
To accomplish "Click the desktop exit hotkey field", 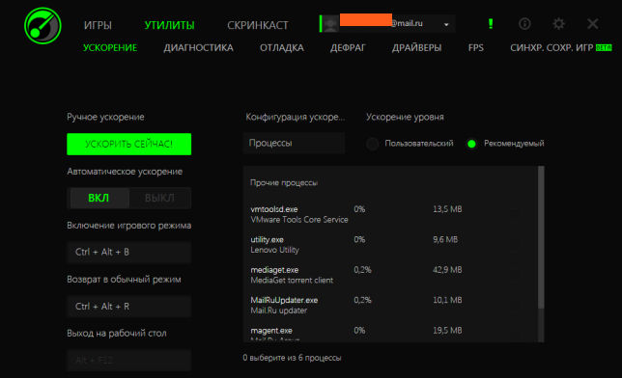I will pyautogui.click(x=128, y=361).
